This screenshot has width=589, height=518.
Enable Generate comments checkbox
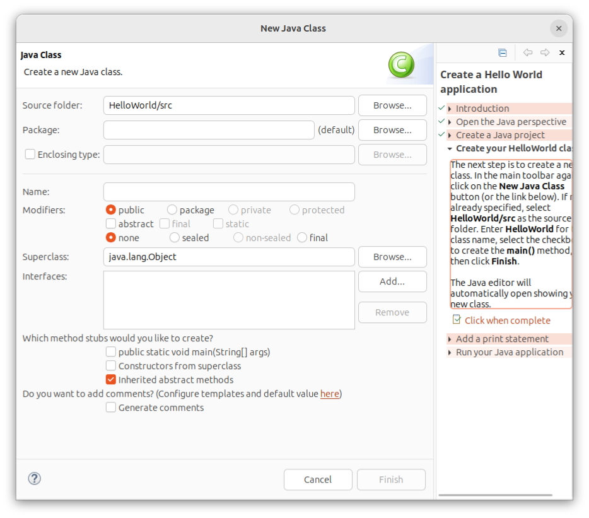coord(111,408)
